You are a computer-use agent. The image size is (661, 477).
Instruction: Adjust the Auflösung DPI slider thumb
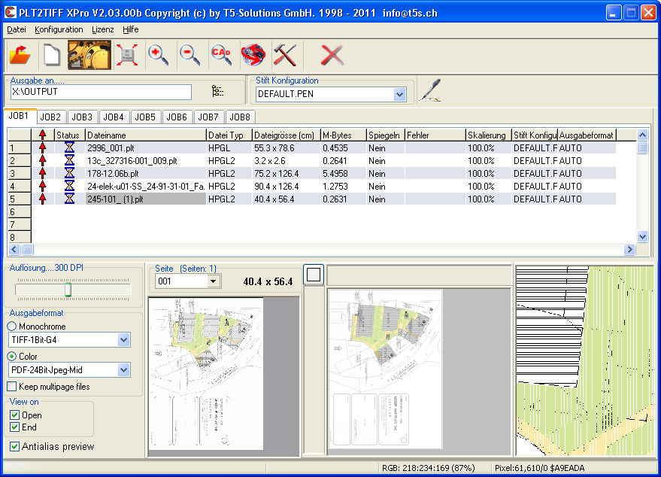68,290
